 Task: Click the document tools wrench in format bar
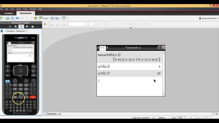[x=45, y=24]
